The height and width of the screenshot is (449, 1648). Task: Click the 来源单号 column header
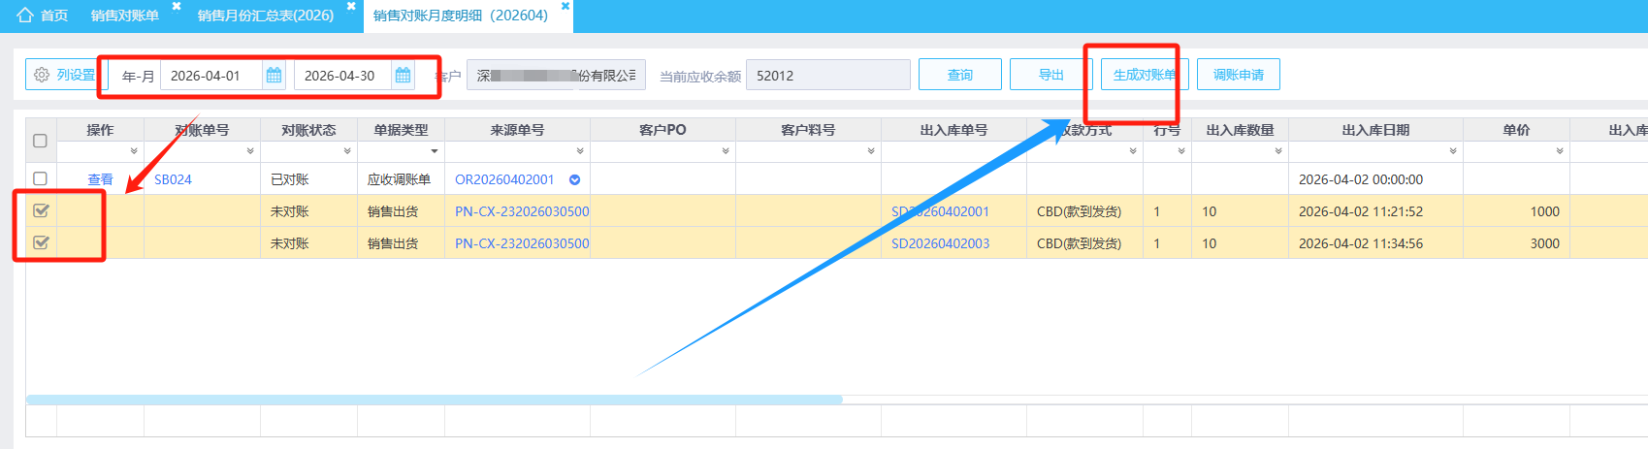[517, 130]
